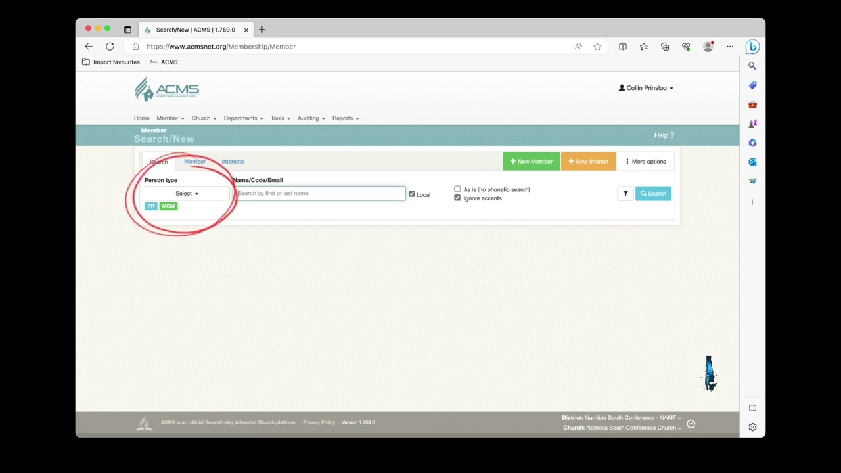Toggle sidebar layout button above settings

coord(752,408)
